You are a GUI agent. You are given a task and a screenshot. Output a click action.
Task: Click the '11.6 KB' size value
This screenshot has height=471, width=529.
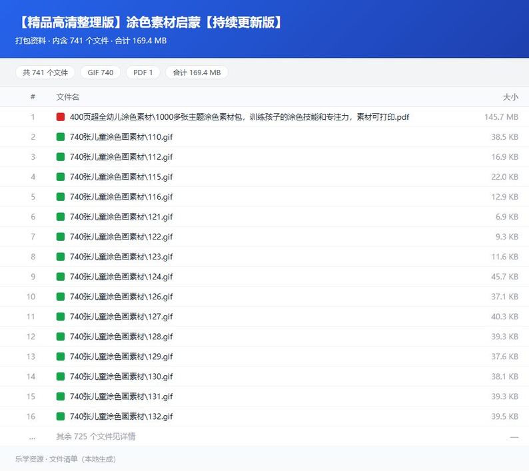[505, 257]
